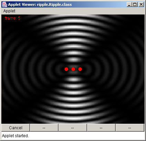The height and width of the screenshot is (141, 146).
Task: Click the third "--" button from the left
Action: (x=101, y=128)
